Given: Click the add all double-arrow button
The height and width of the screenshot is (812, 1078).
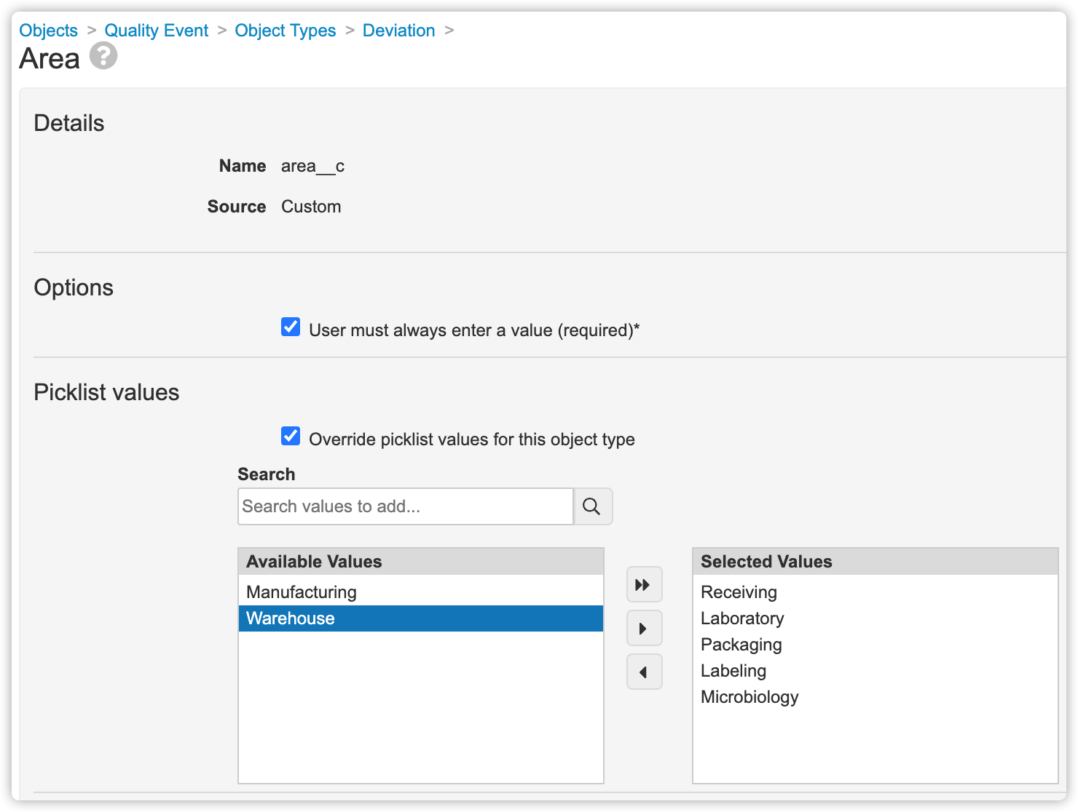Looking at the screenshot, I should tap(644, 584).
